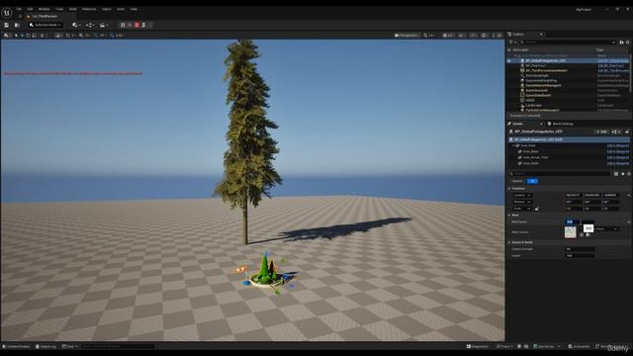The width and height of the screenshot is (633, 356).
Task: Open the content browse icon beside the save icon
Action: click(17, 25)
